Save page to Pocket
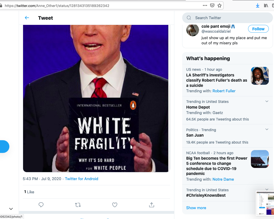The height and width of the screenshot is (219, 274). click(x=212, y=5)
